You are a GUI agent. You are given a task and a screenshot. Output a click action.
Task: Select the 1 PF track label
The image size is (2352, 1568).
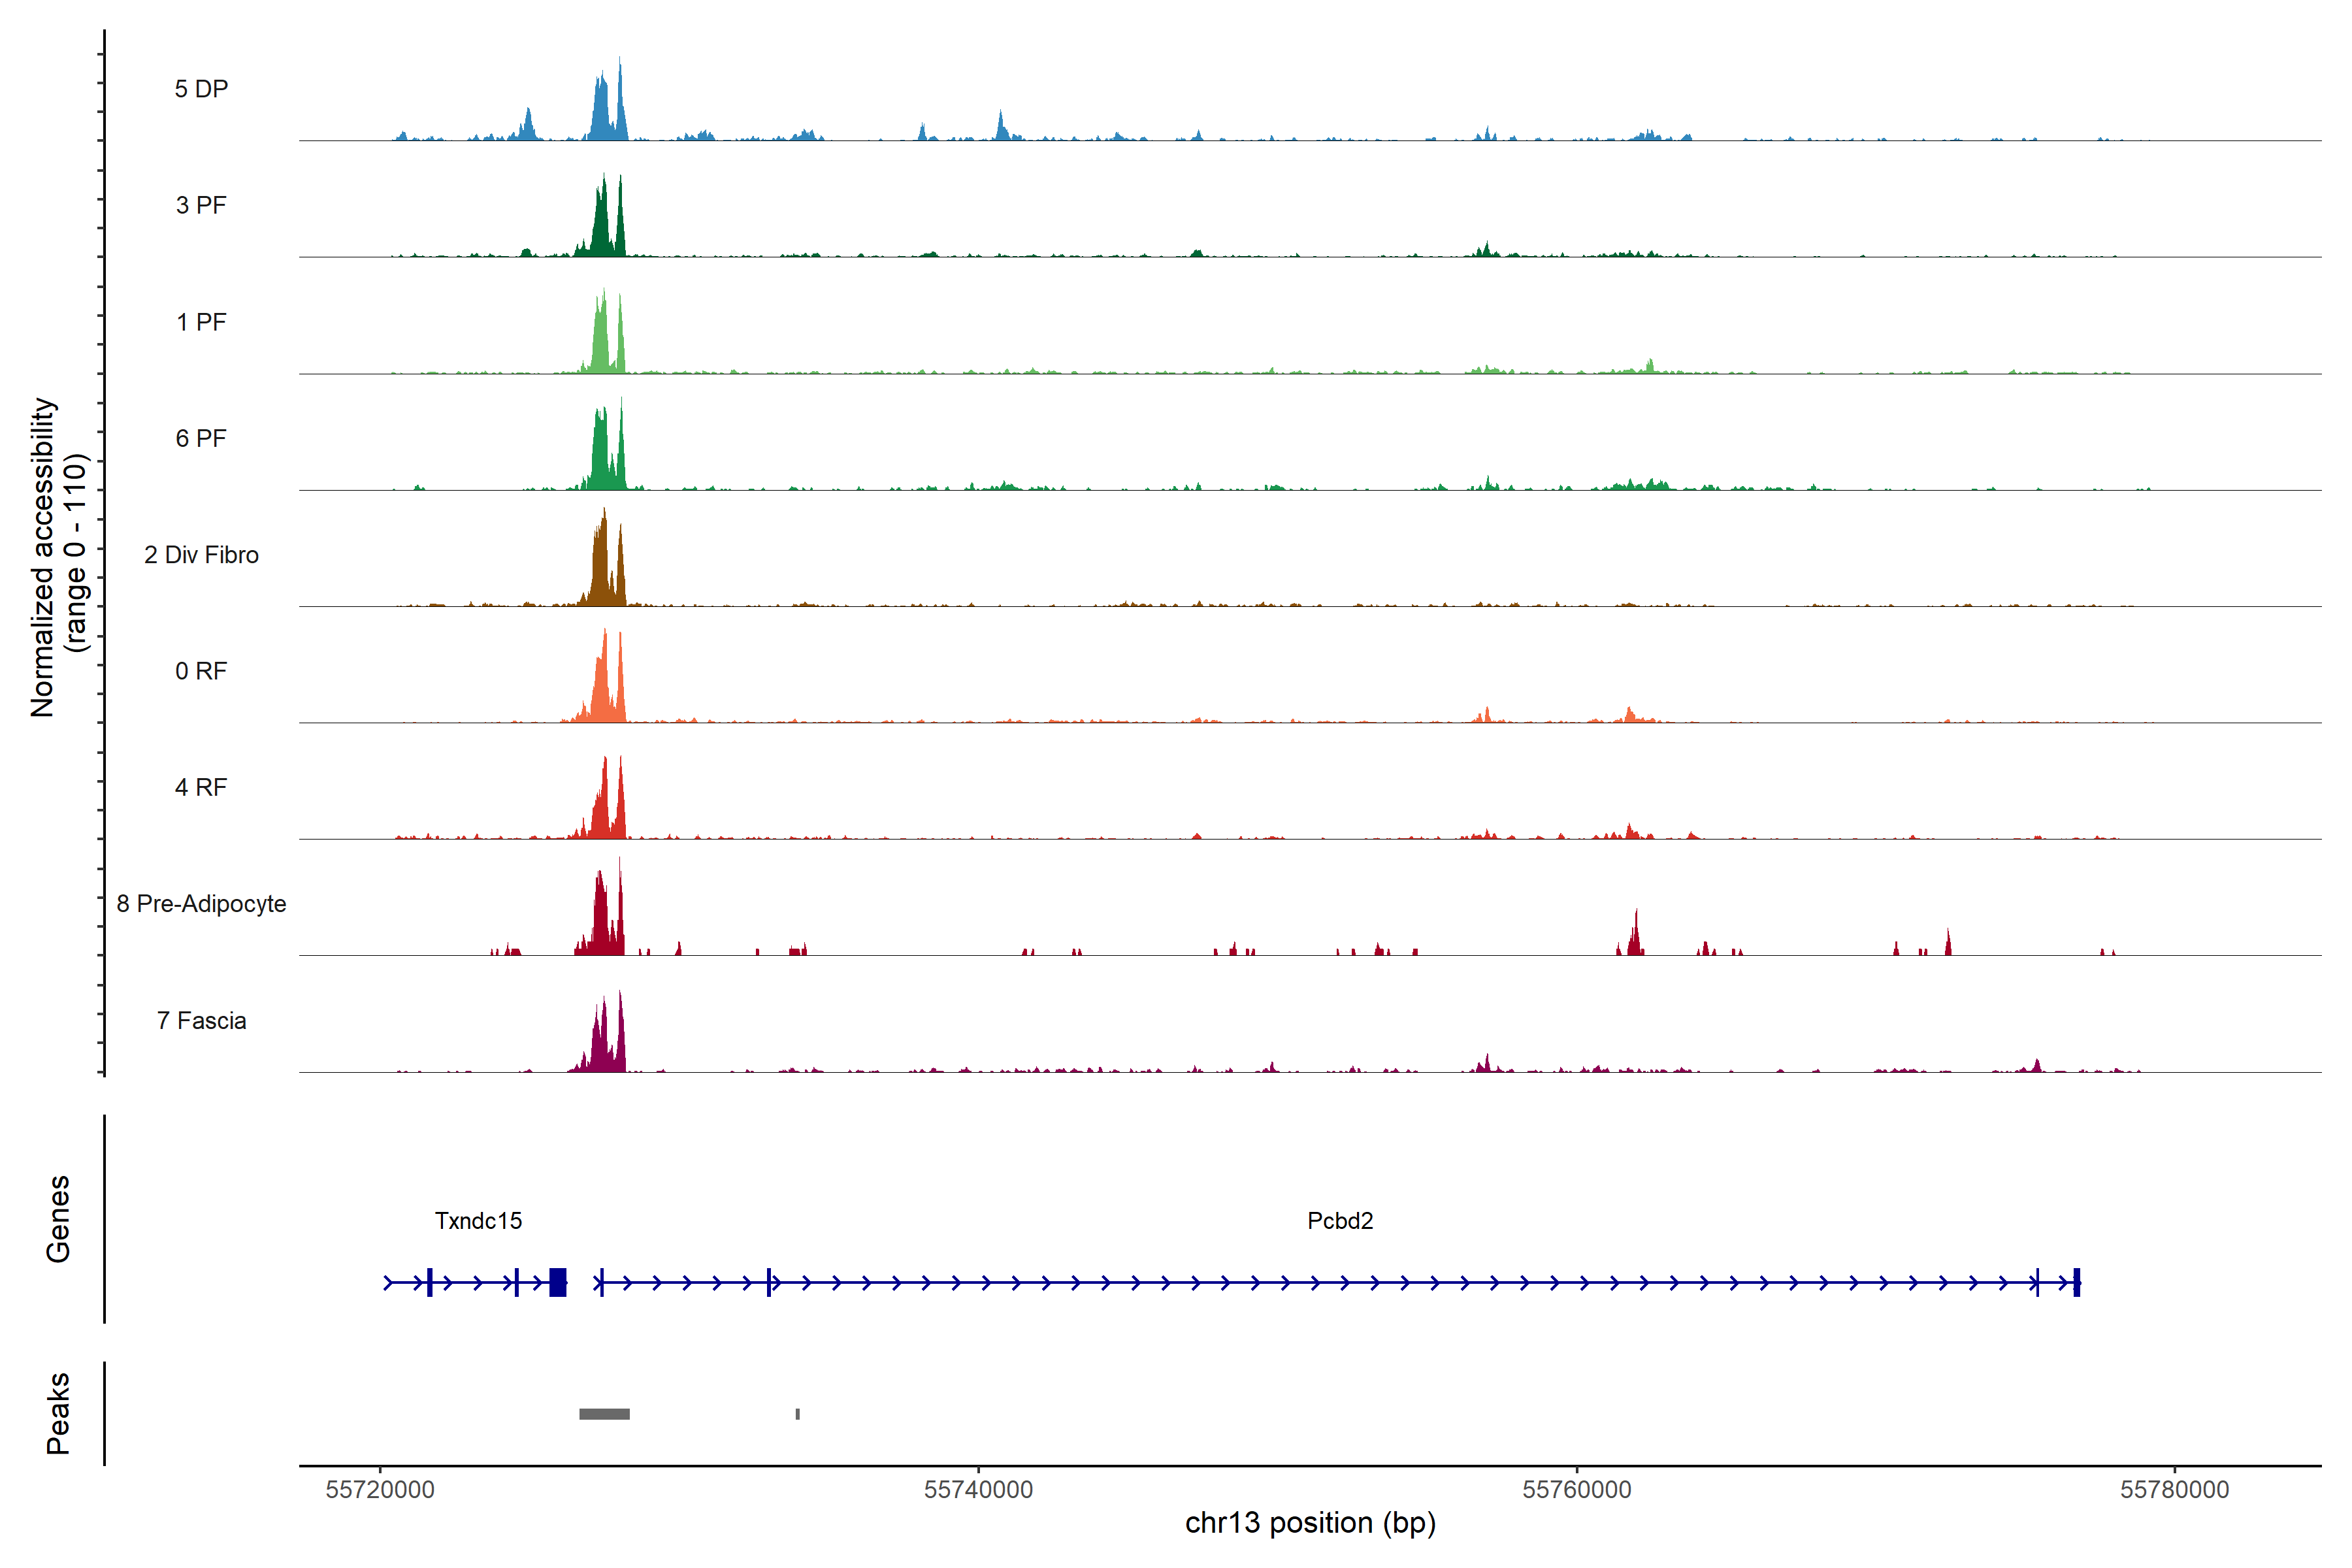[x=201, y=322]
